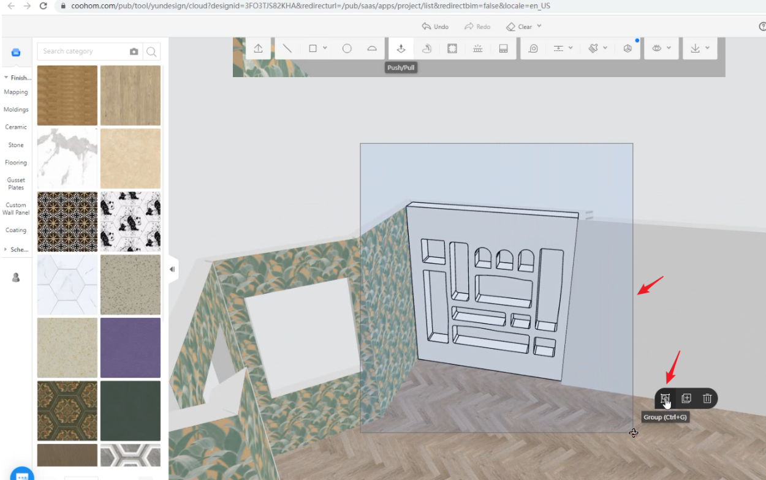Click the upload icon in toolbar
The width and height of the screenshot is (766, 480).
tap(258, 48)
